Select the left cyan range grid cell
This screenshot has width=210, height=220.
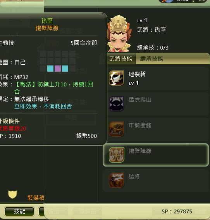pos(50,69)
